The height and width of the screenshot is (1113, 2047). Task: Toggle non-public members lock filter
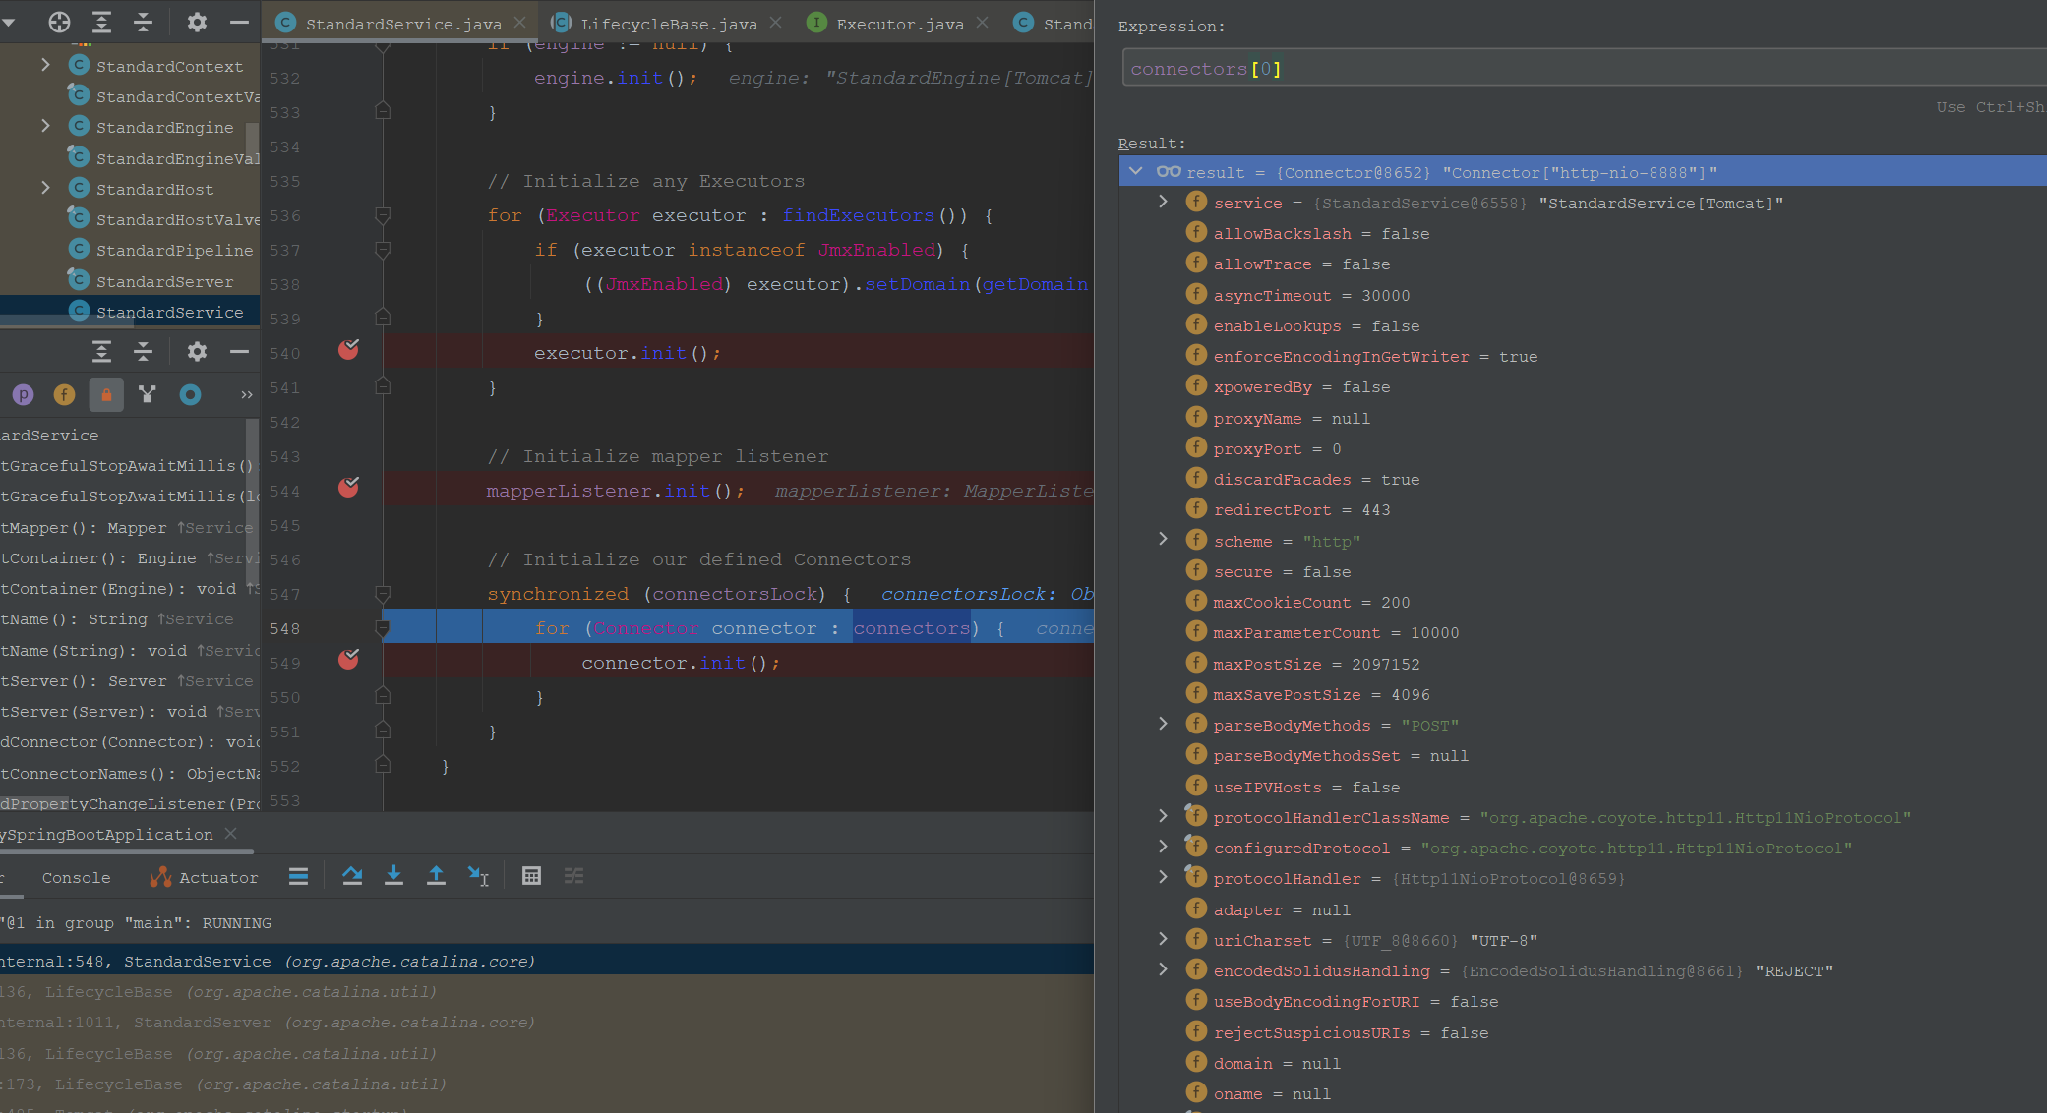[106, 394]
